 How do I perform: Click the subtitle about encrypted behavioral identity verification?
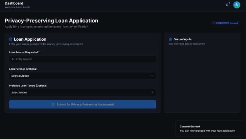[46, 27]
